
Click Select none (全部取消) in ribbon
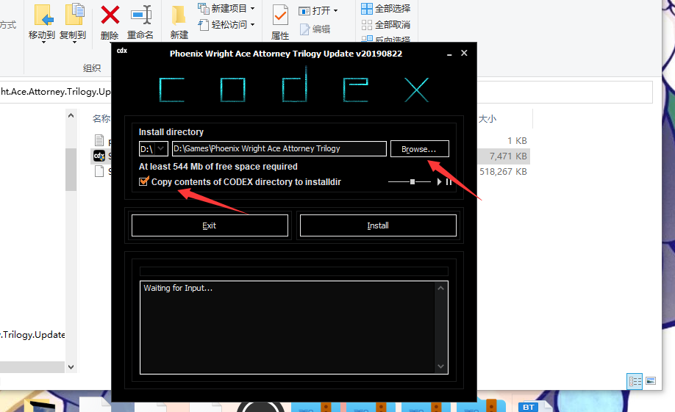pos(386,24)
